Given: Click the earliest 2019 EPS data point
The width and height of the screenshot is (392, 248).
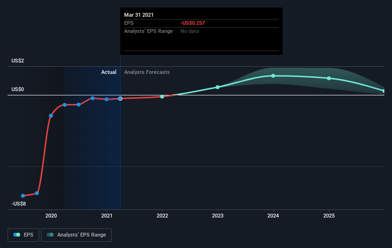Looking at the screenshot, I should click(23, 196).
